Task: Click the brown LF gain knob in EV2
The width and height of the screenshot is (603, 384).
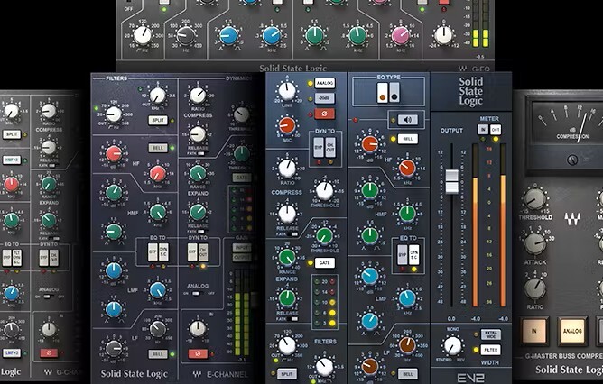Action: pos(370,366)
